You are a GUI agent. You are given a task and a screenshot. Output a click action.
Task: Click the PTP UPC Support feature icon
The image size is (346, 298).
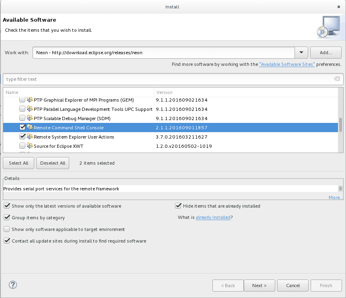click(x=30, y=109)
